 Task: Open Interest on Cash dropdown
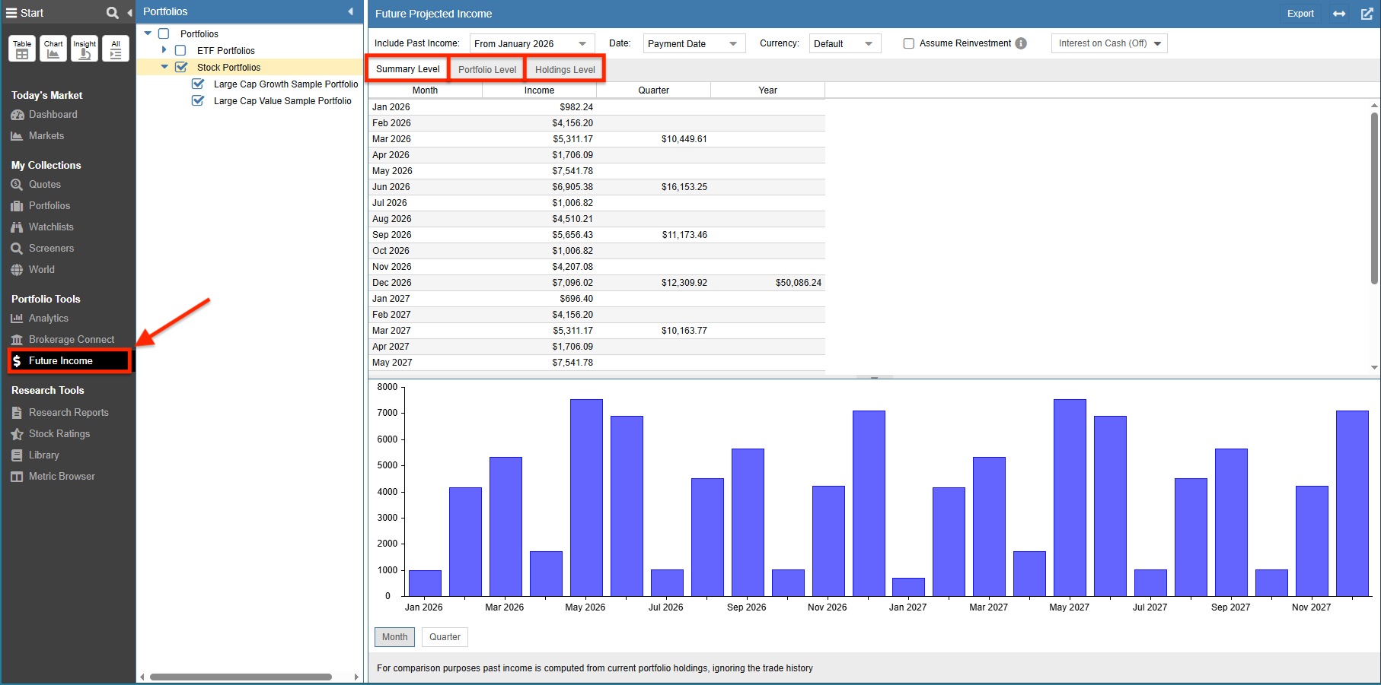[x=1109, y=43]
